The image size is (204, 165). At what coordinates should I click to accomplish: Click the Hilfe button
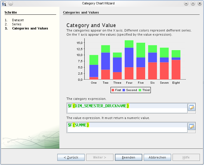pyautogui.click(x=186, y=157)
